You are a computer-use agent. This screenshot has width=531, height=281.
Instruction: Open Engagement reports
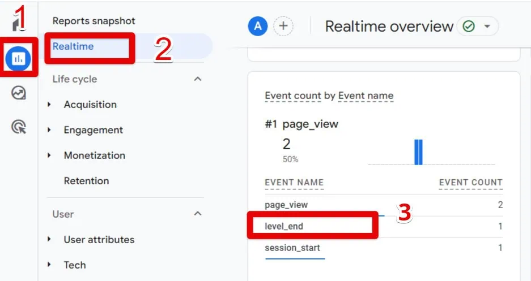93,130
